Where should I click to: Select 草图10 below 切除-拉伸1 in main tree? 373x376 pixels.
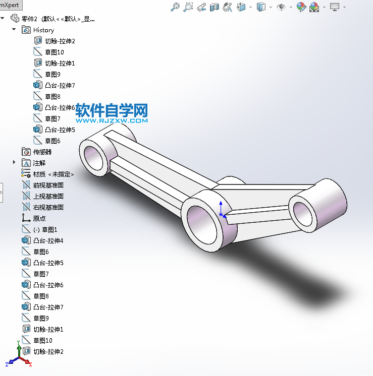pos(37,340)
